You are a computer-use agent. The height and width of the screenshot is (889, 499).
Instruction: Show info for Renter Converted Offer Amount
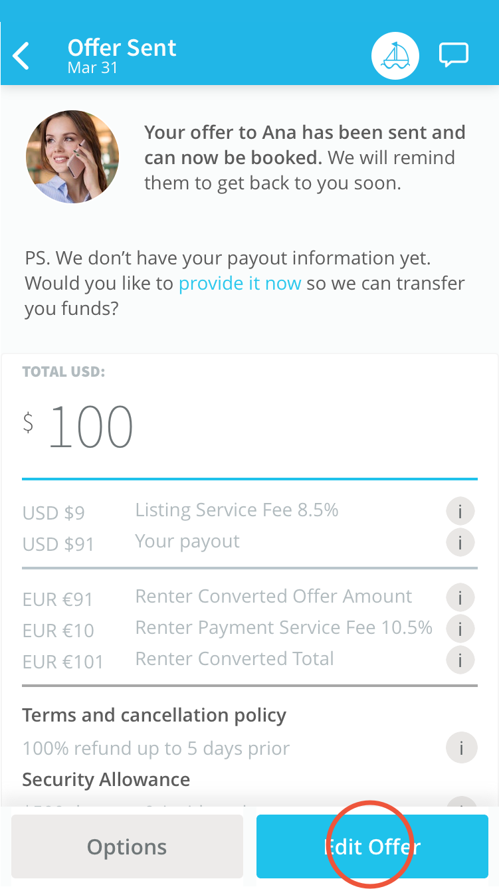460,597
